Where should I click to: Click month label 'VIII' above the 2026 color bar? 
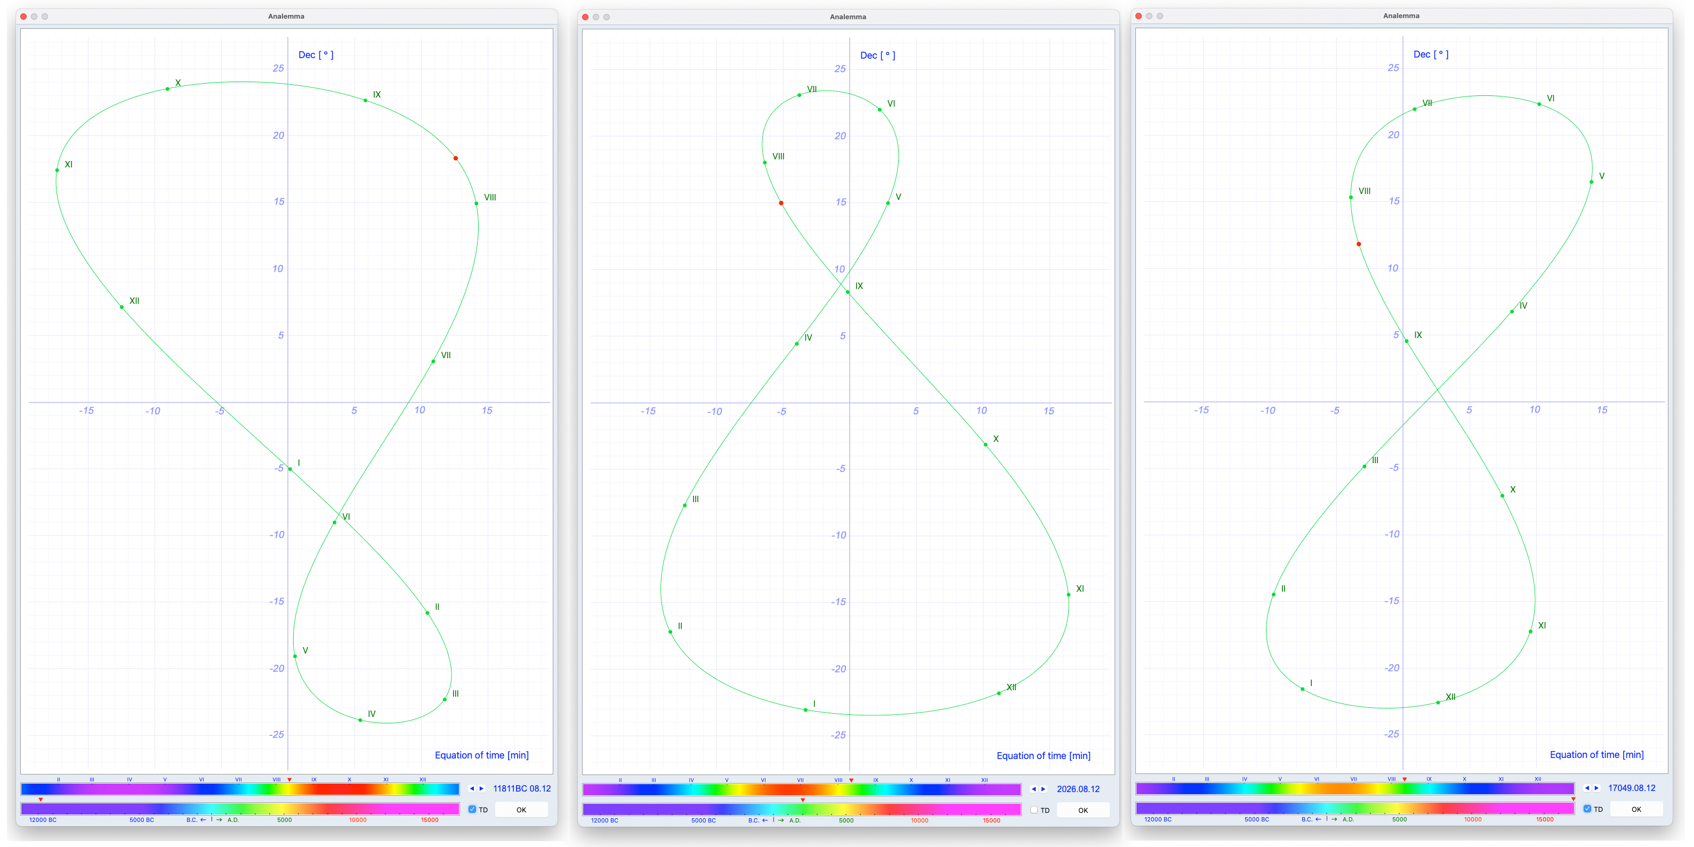[x=838, y=780]
